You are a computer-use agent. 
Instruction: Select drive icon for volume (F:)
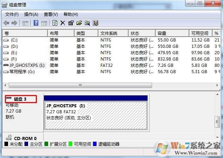(x=6, y=59)
